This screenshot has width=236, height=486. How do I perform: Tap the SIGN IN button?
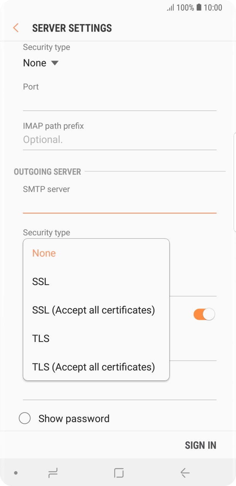[201, 445]
